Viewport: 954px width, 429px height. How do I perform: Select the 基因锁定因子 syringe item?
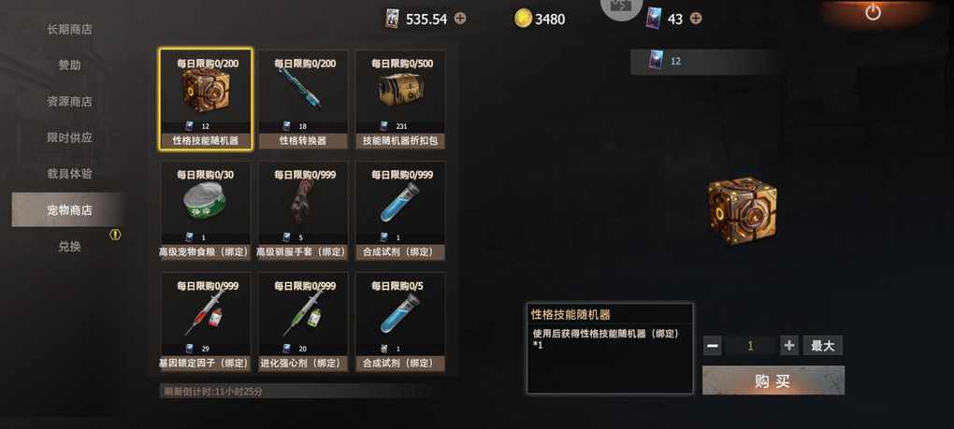click(206, 322)
